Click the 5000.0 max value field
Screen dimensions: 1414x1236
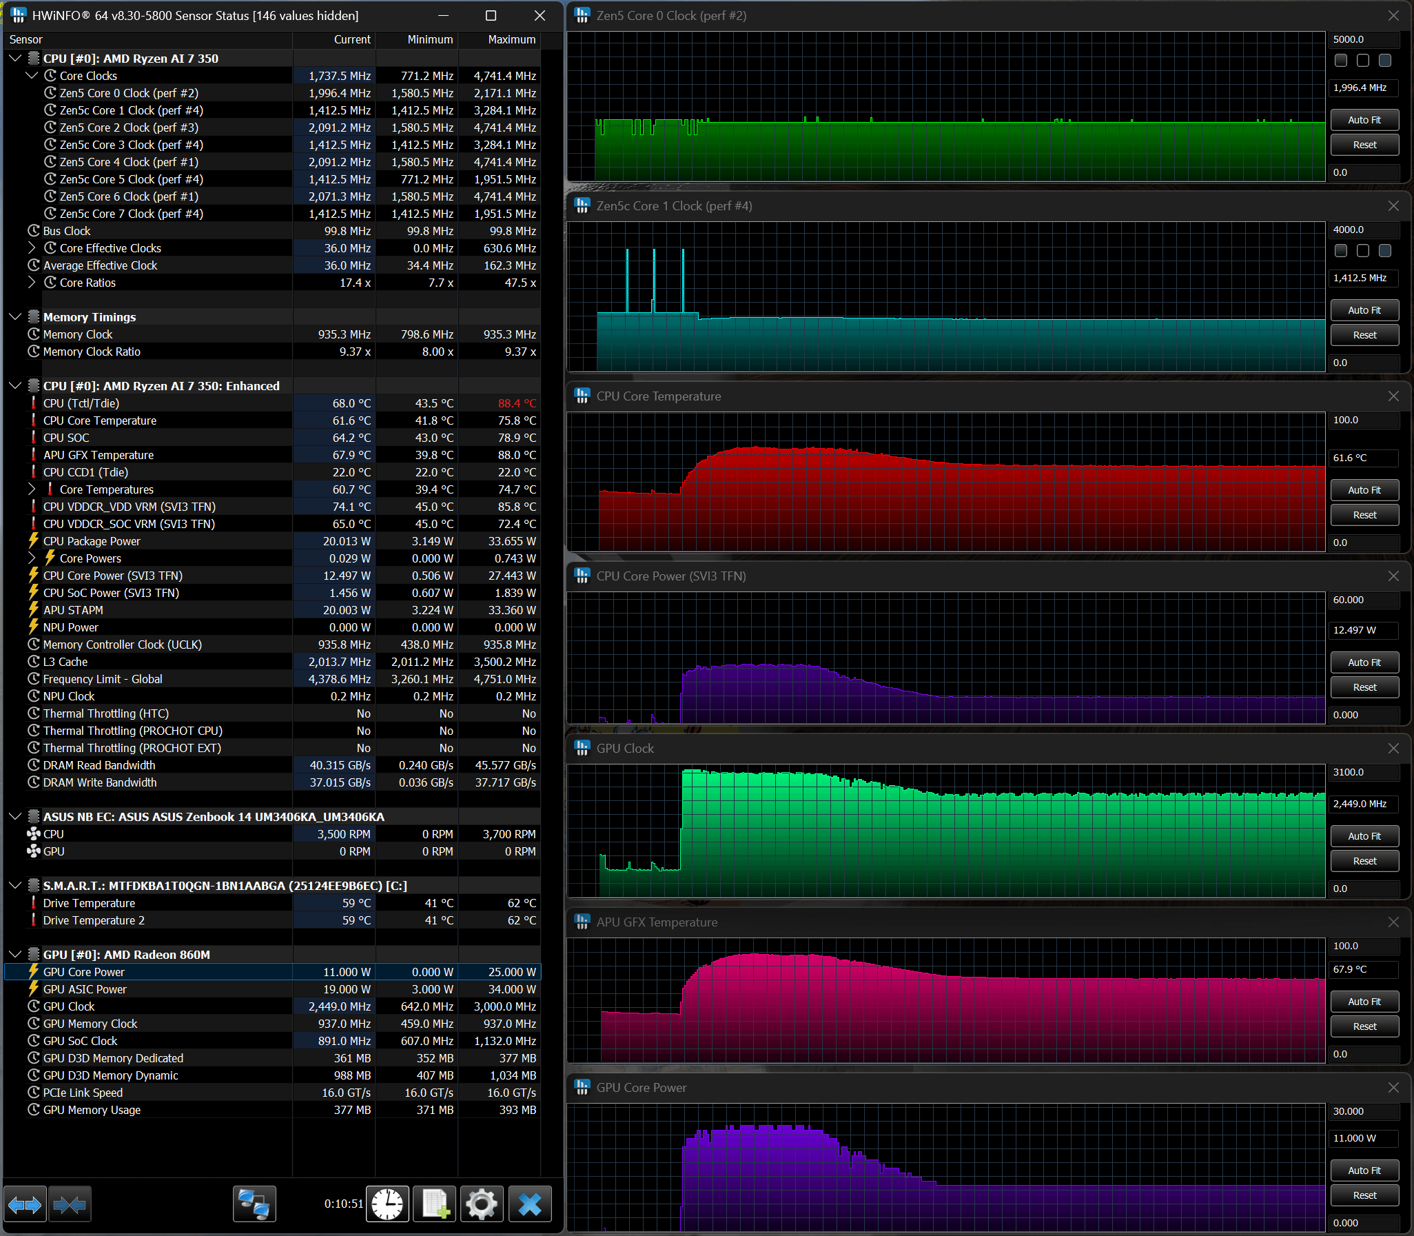(1363, 39)
